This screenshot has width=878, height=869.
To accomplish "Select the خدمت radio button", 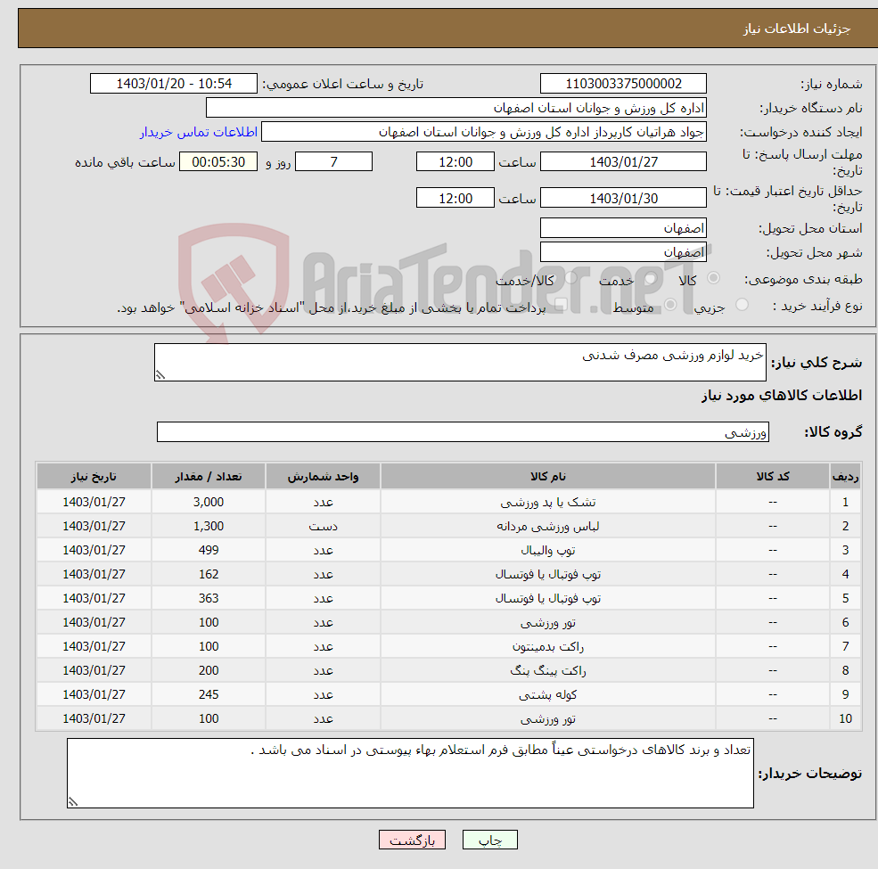I will tap(650, 278).
